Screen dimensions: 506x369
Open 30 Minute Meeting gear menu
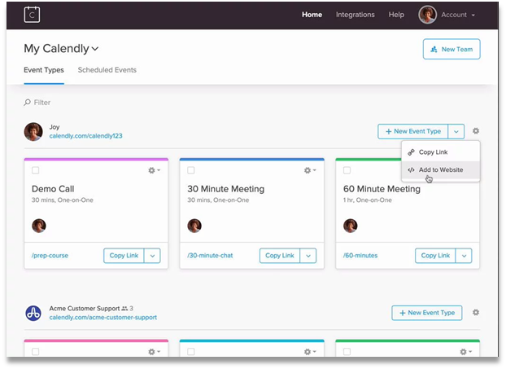310,170
